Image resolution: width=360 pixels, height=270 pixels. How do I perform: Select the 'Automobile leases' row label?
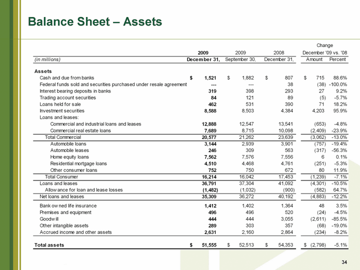(x=69, y=150)
